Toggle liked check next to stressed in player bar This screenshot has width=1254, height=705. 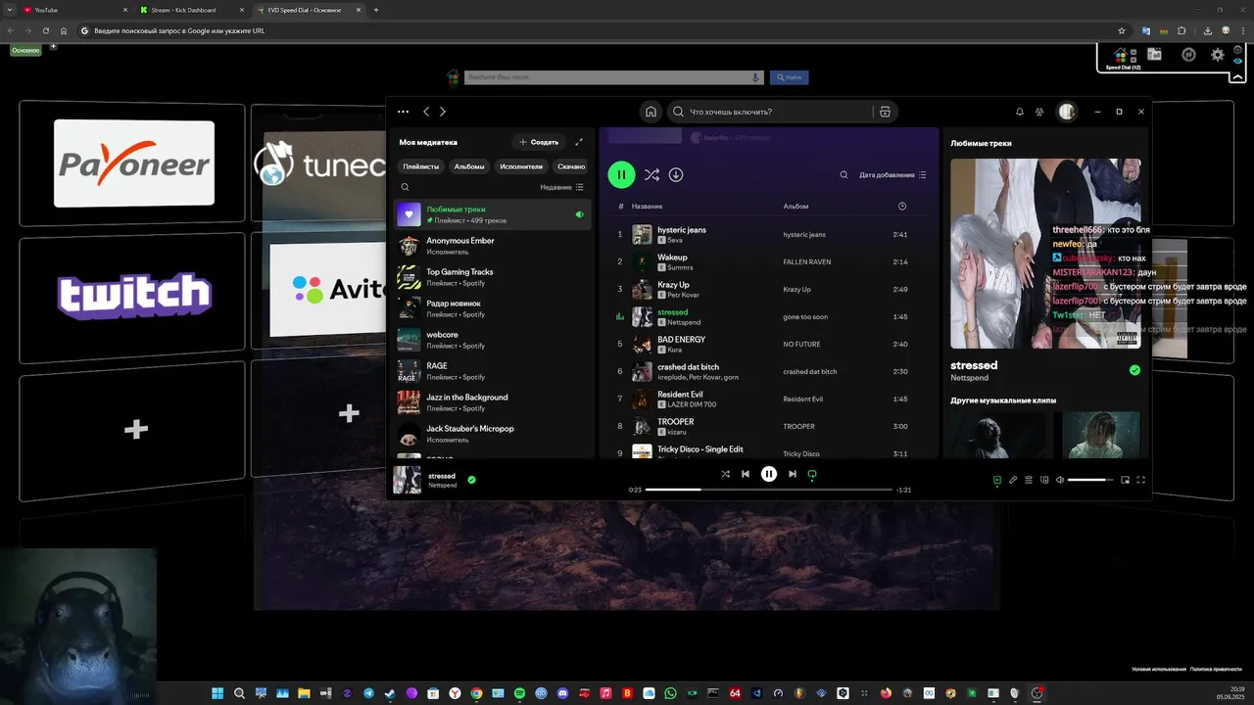471,480
